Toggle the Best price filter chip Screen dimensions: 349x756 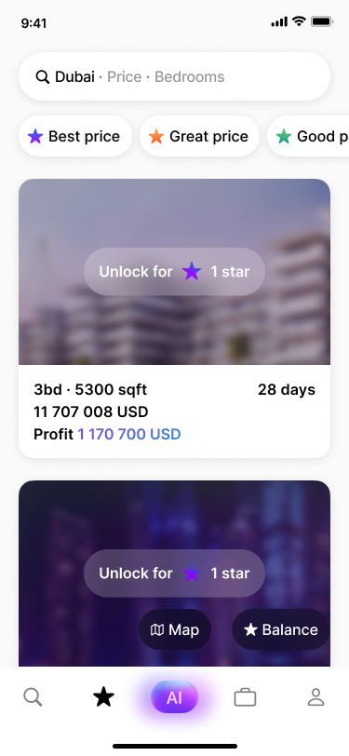[75, 137]
